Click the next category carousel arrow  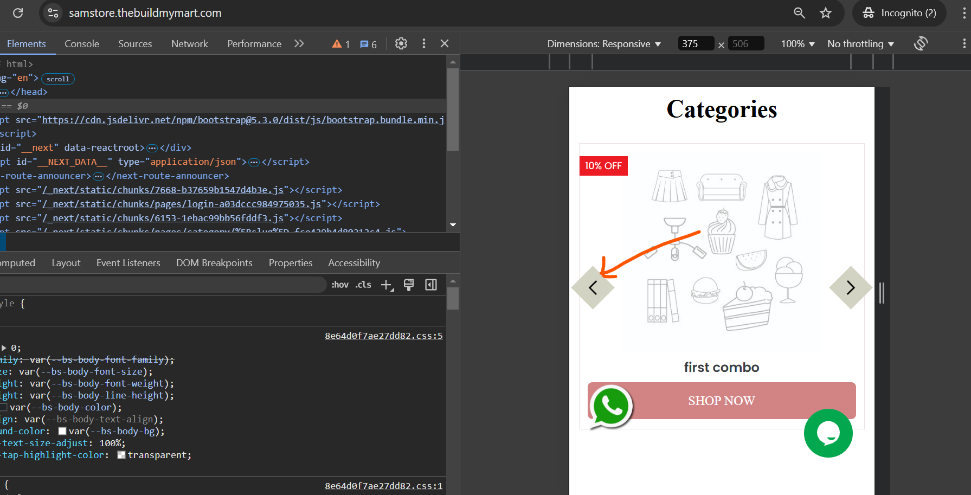(851, 288)
